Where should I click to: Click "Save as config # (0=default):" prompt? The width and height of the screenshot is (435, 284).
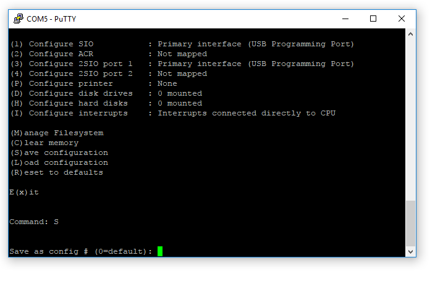[x=80, y=251]
